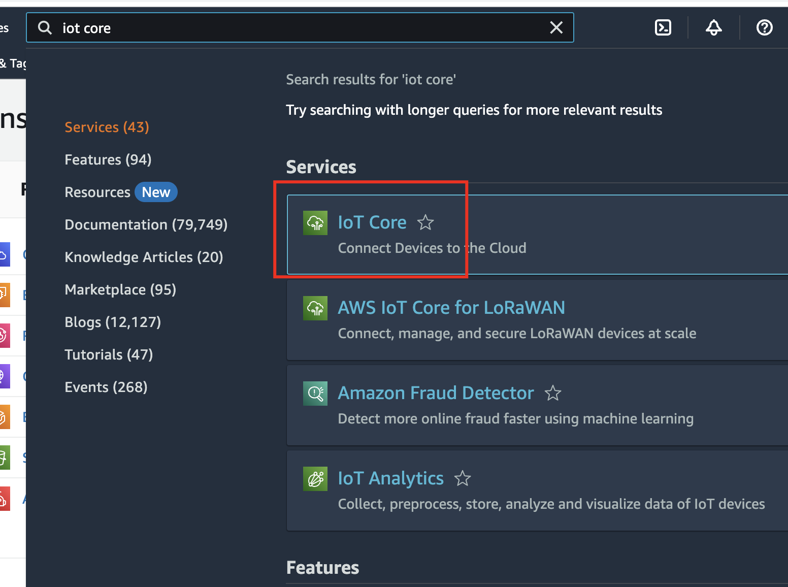This screenshot has height=587, width=788.
Task: Open the CloudShell terminal icon
Action: 663,27
